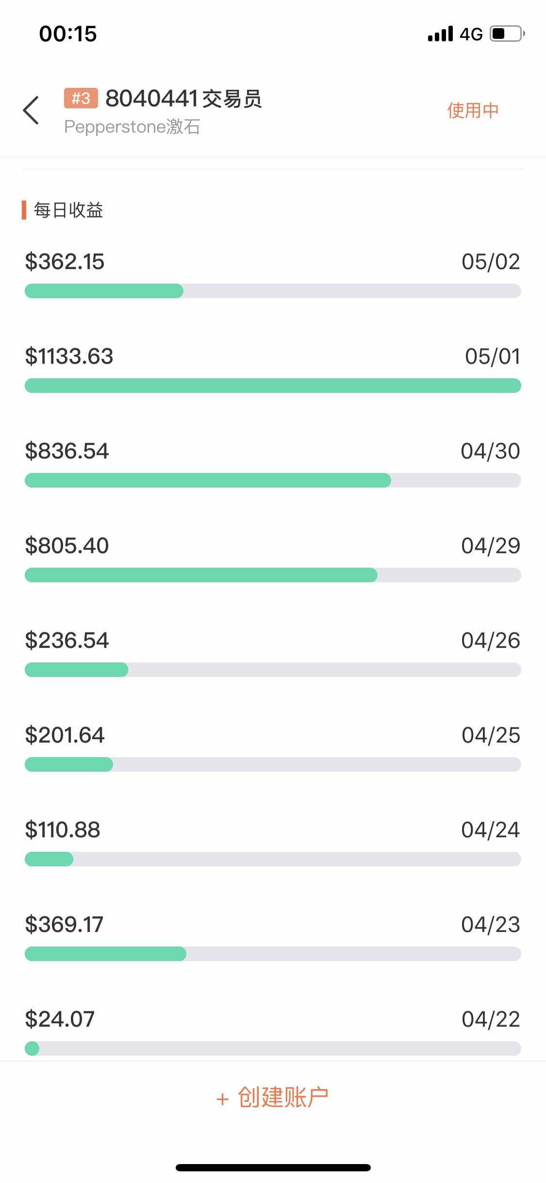Tap the 05/02 earnings progress bar
The width and height of the screenshot is (546, 1183).
tap(273, 291)
